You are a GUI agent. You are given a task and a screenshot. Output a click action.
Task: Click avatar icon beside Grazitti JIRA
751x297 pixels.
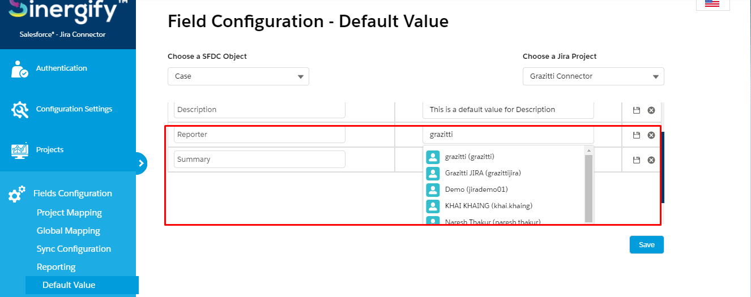[433, 173]
